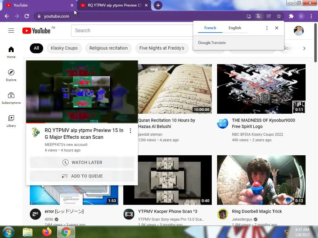The image size is (318, 238).
Task: Open NBC BFDIA Klasky Csupo 2022 channel
Action: click(x=257, y=134)
